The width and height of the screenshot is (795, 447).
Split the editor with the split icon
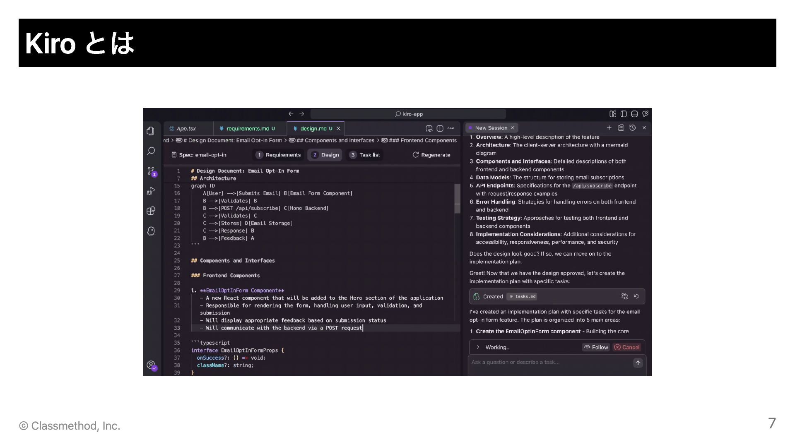point(440,129)
